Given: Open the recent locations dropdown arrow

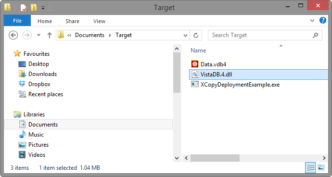Looking at the screenshot, I should (x=39, y=35).
